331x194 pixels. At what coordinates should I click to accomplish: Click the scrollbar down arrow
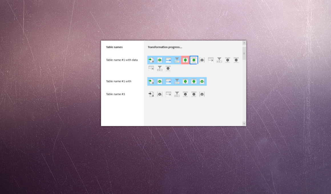244,124
